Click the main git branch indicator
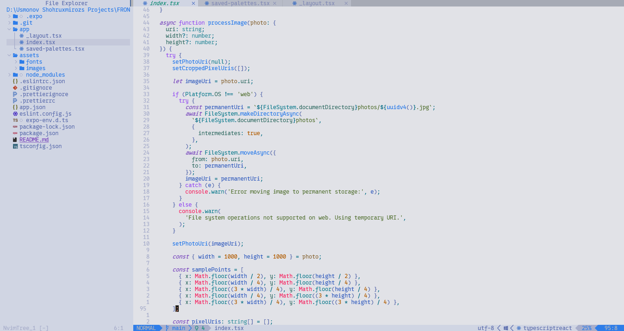The image size is (624, 331). (178, 328)
